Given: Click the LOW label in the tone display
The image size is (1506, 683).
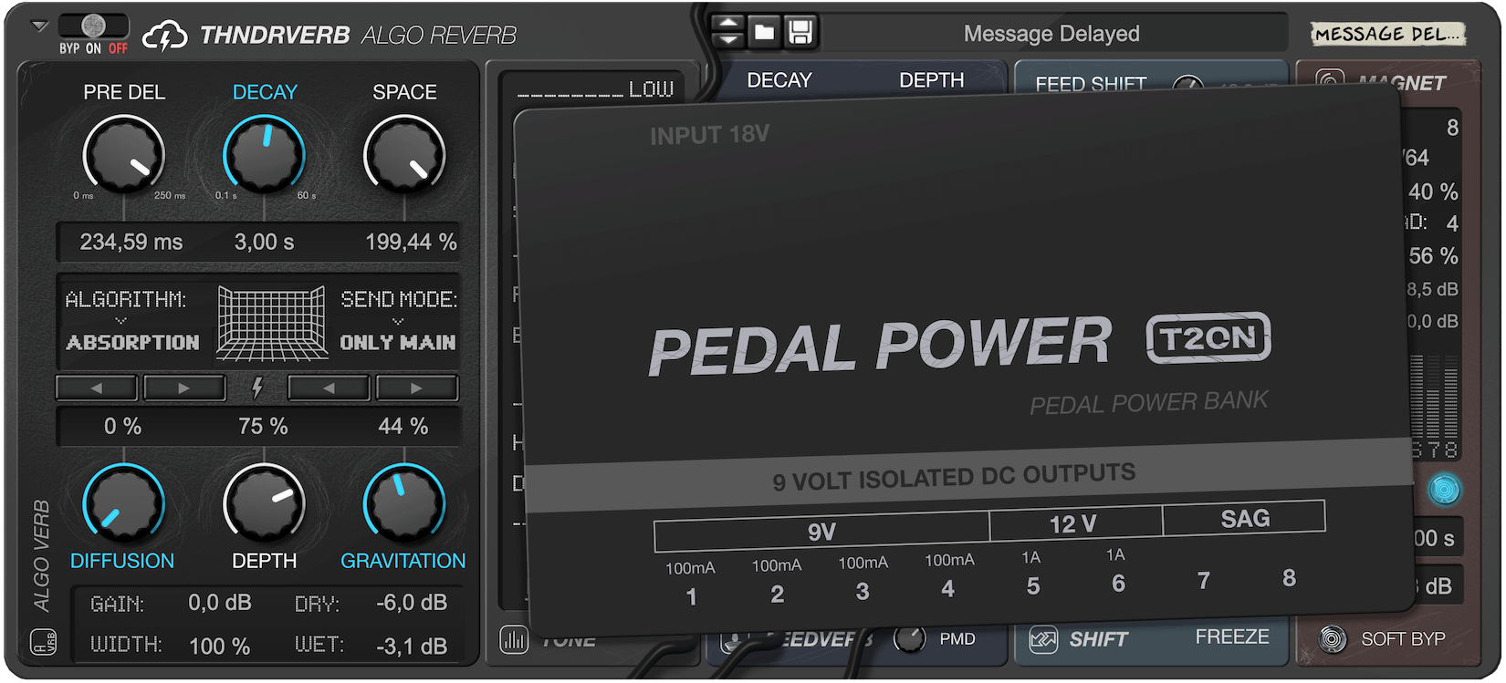Looking at the screenshot, I should tap(651, 89).
